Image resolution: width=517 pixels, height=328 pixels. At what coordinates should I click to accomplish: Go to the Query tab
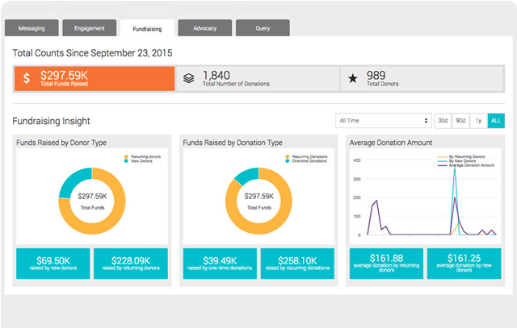263,28
